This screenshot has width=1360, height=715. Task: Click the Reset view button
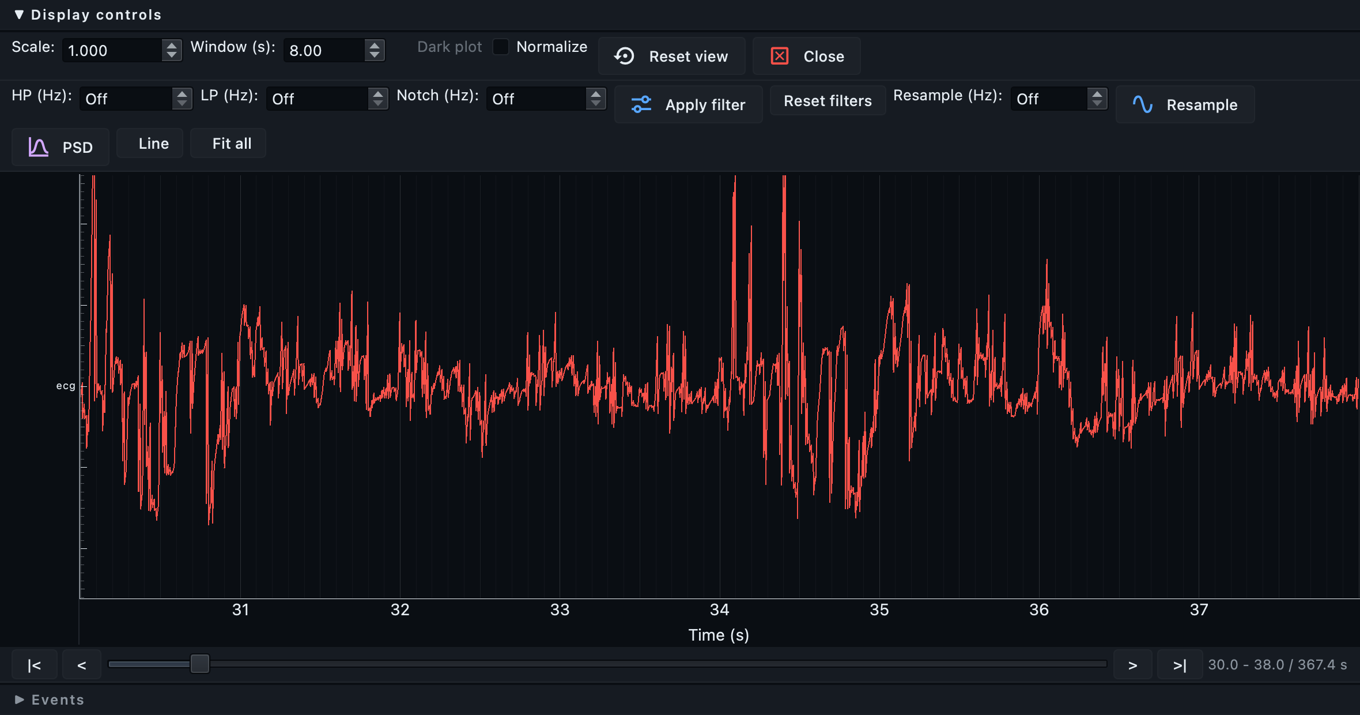click(671, 56)
